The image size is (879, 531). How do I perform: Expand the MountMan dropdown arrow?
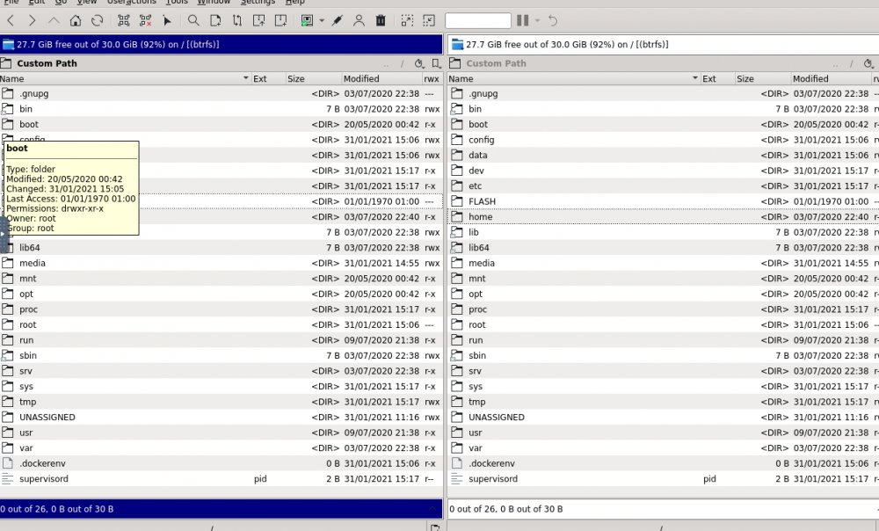pos(322,21)
